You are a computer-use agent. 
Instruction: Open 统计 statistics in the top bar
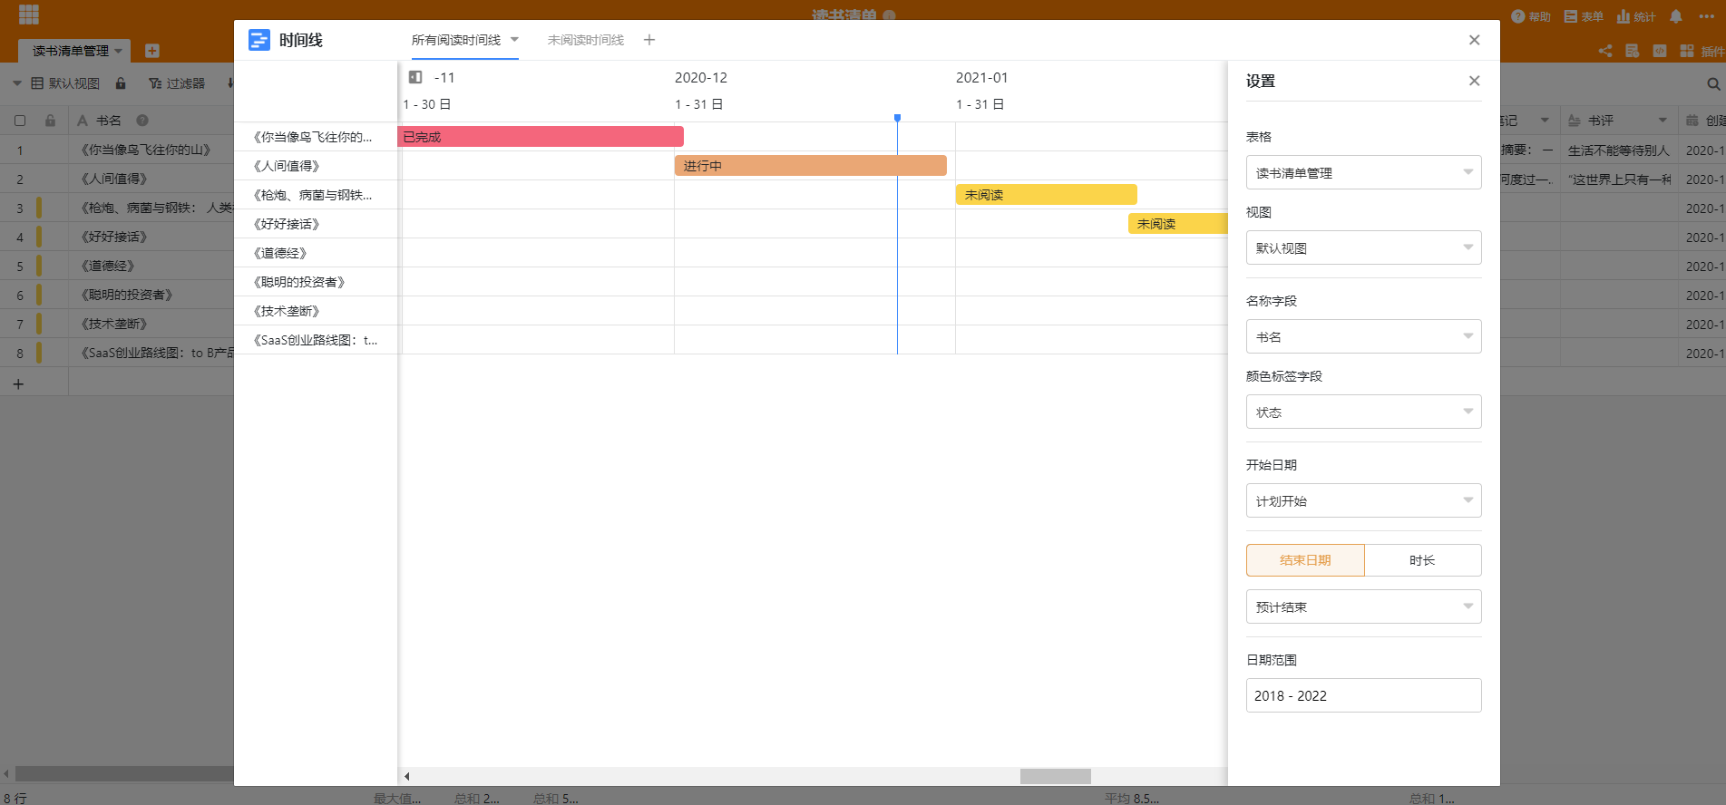tap(1636, 16)
